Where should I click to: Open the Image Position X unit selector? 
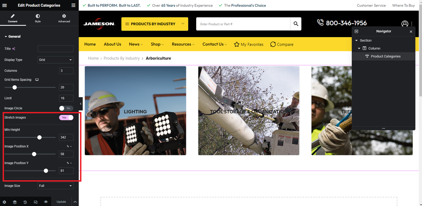click(69, 146)
